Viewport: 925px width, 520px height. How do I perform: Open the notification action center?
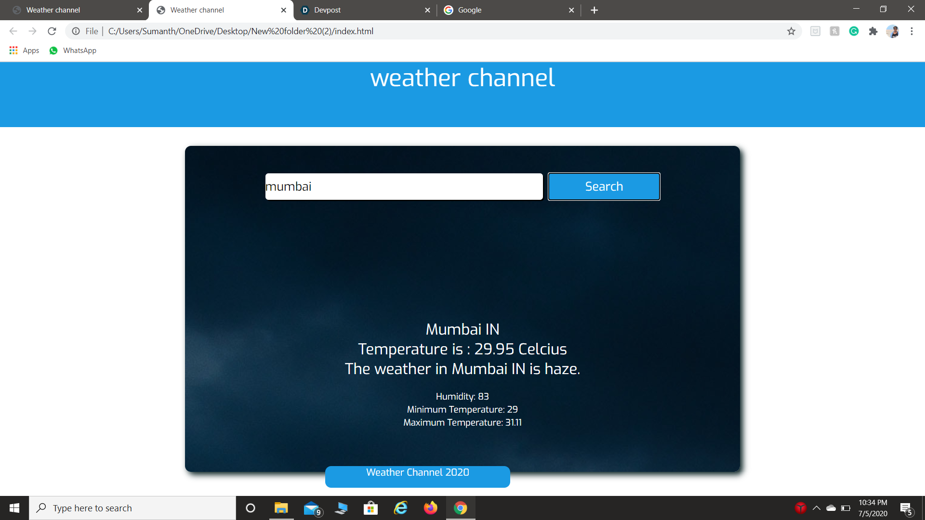click(x=906, y=508)
